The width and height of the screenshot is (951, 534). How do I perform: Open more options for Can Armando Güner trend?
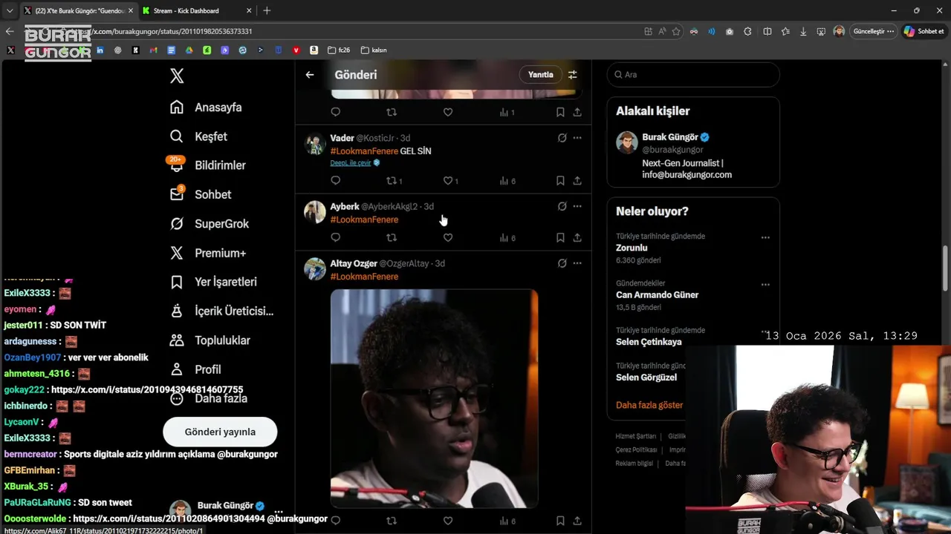point(765,284)
